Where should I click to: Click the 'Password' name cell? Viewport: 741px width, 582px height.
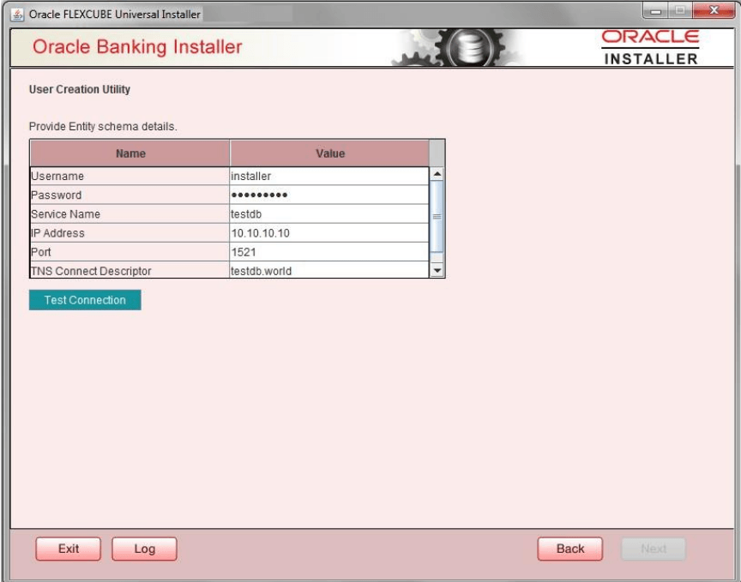[x=130, y=195]
